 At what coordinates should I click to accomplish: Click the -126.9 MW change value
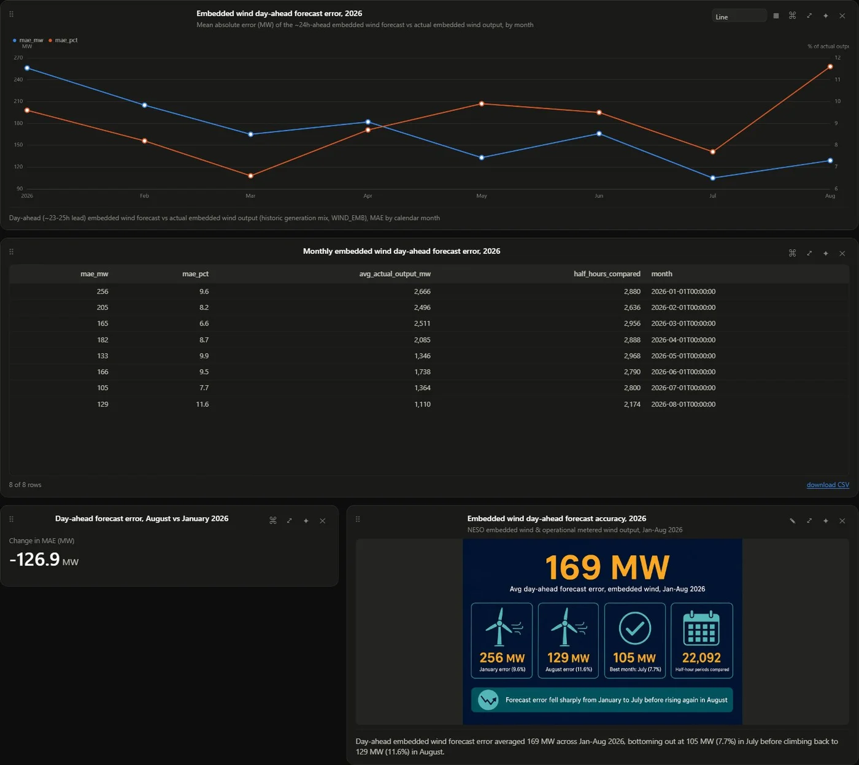click(x=44, y=559)
